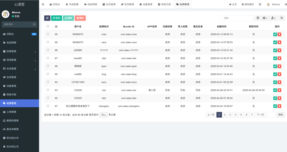287x152 pixels.
Task: Expand 会员管理 sidebar submenu
Action: [x=19, y=69]
